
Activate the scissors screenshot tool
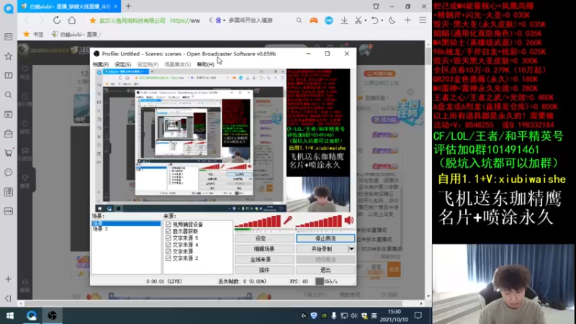coord(358,21)
